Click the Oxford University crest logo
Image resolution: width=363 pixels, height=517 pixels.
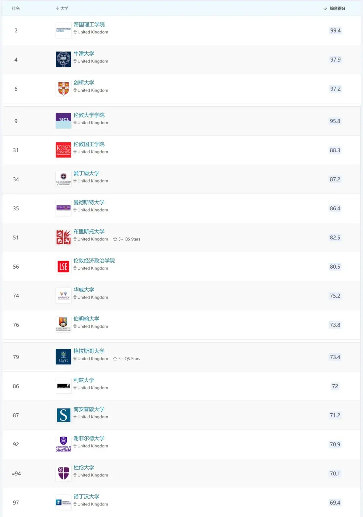click(x=63, y=59)
